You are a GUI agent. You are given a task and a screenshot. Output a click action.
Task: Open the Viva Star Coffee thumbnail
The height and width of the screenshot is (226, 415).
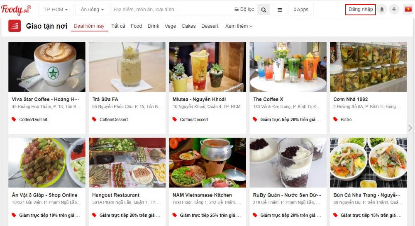pos(47,67)
